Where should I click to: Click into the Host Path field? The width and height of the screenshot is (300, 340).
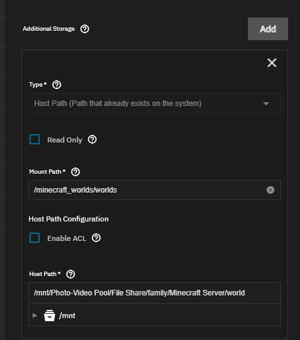click(x=154, y=293)
